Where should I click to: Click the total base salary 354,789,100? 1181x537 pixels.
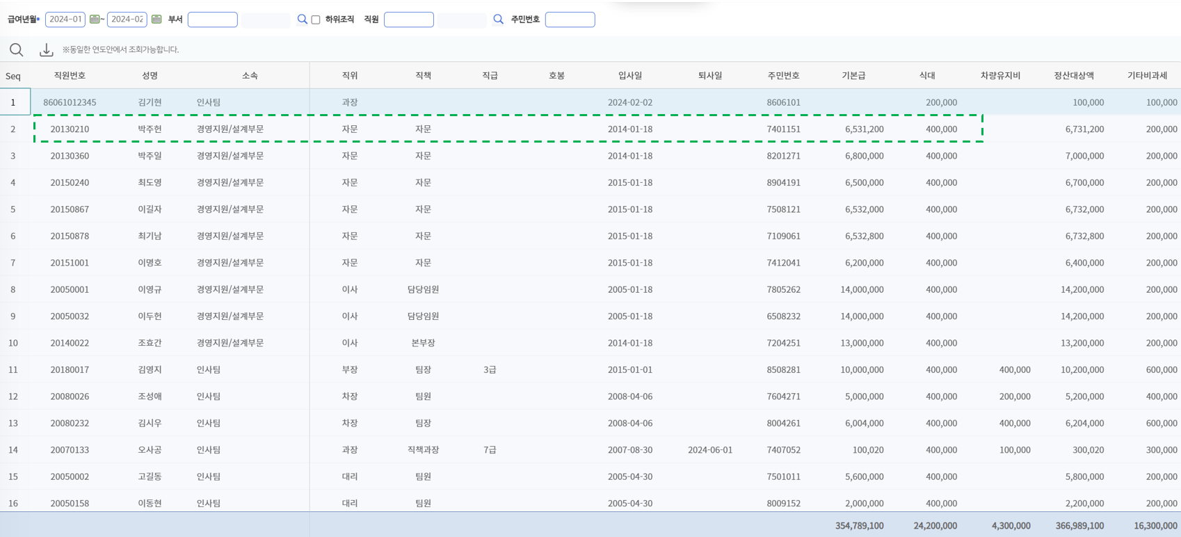coord(860,526)
